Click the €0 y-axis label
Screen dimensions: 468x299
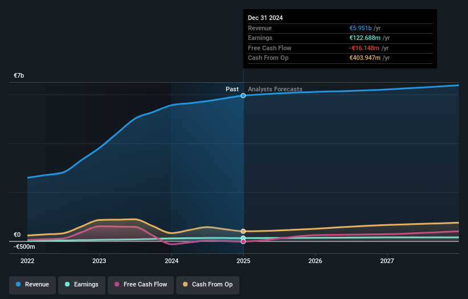coord(17,235)
